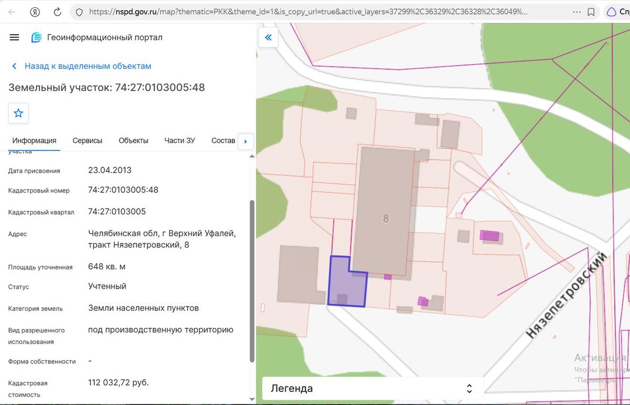Click the Кадастровая стоимость label
This screenshot has width=630, height=405.
(28, 389)
